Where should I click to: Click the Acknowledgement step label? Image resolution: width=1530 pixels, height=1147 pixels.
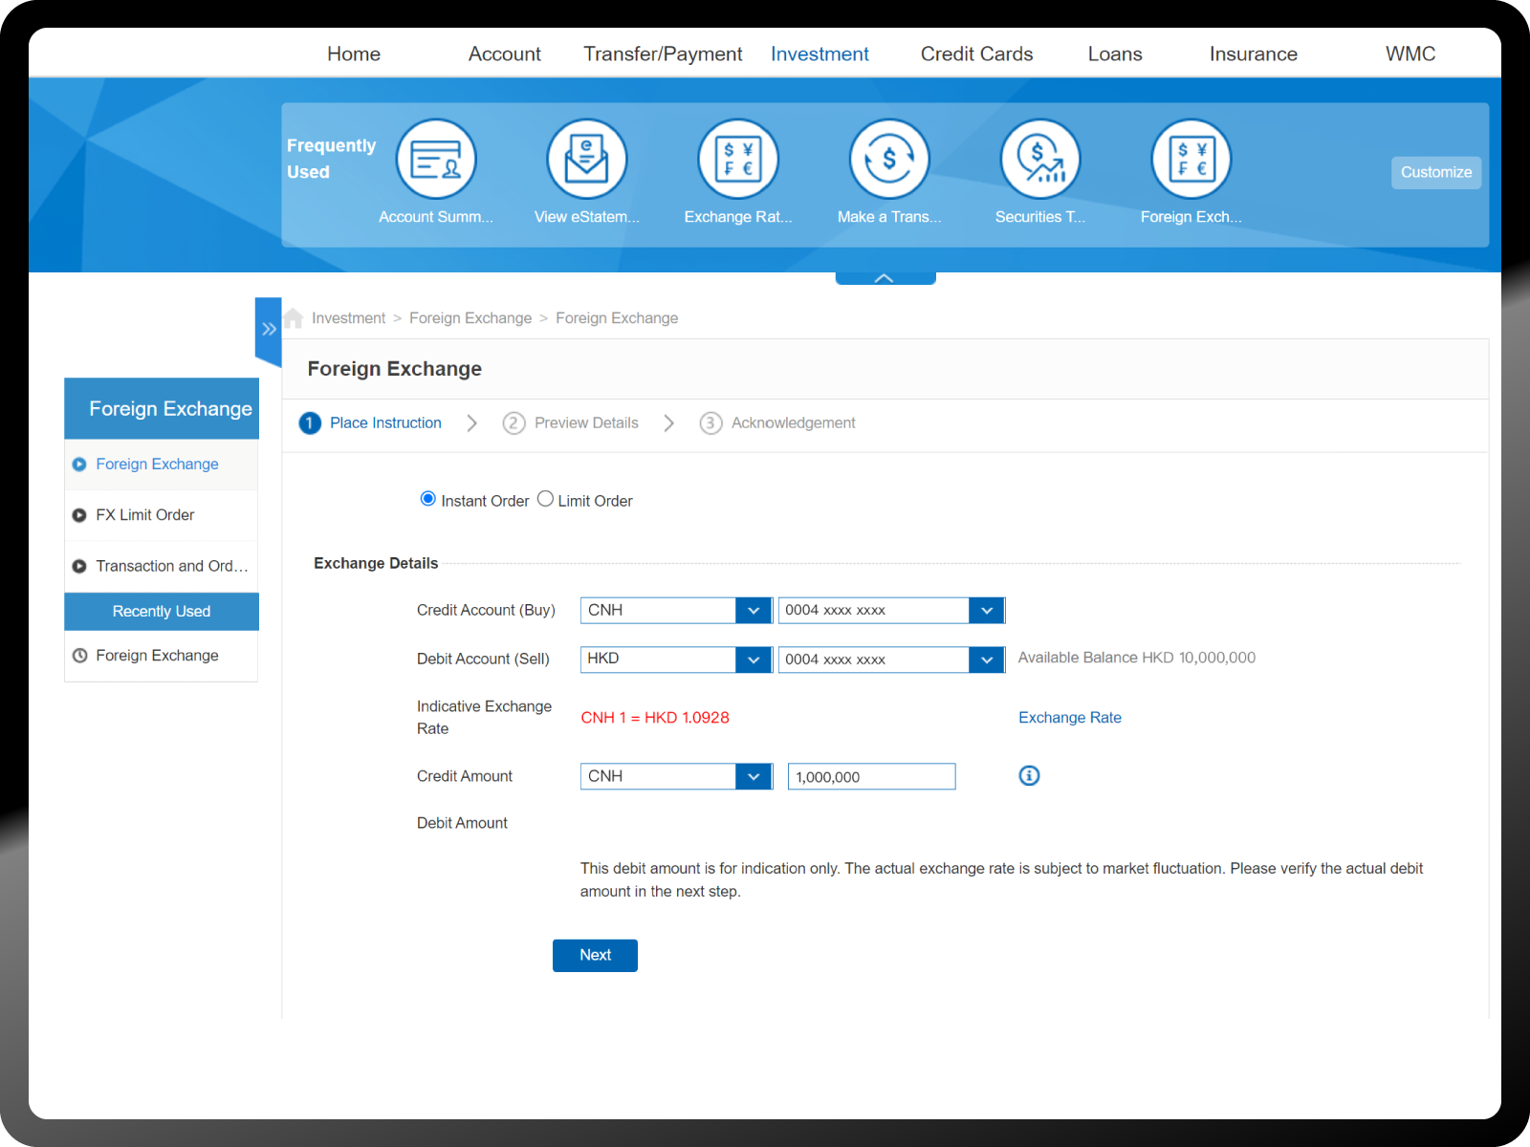click(794, 422)
